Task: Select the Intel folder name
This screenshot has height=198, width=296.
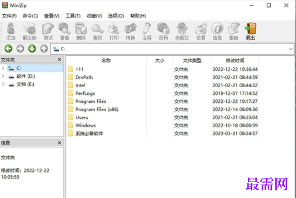Action: [81, 85]
